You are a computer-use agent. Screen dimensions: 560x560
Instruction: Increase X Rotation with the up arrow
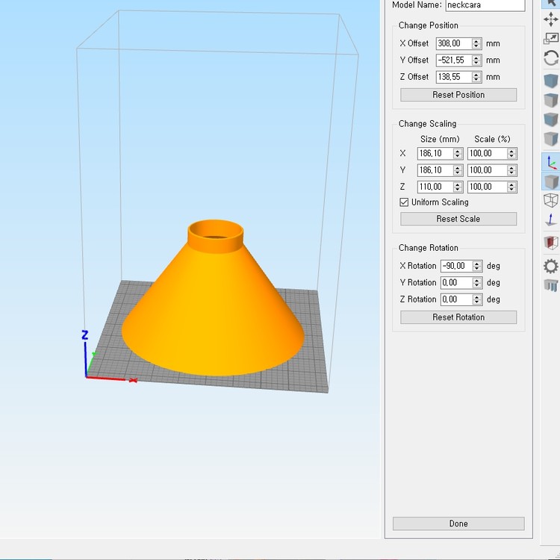coord(478,264)
